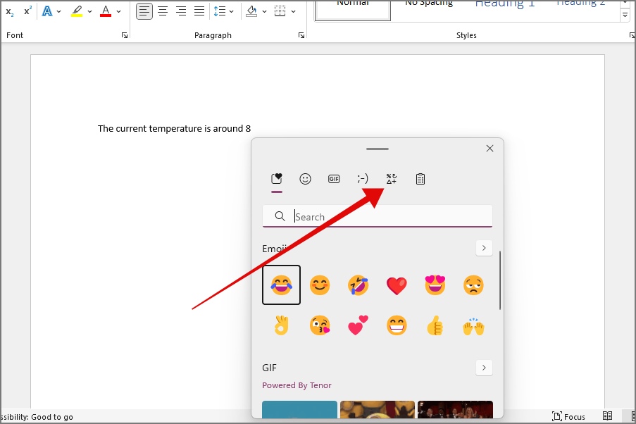636x424 pixels.
Task: Insert face blowing a kiss emoji
Action: pos(320,325)
